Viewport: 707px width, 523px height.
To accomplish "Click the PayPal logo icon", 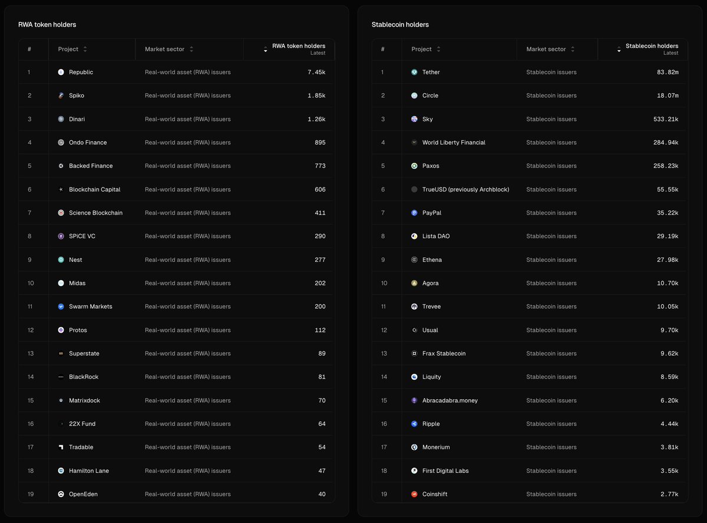I will point(414,213).
